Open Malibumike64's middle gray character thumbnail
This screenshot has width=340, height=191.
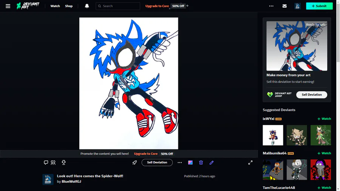pyautogui.click(x=297, y=169)
